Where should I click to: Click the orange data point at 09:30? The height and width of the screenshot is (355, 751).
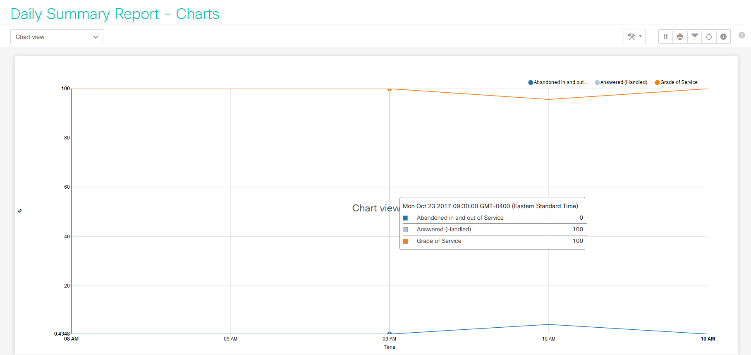click(389, 89)
